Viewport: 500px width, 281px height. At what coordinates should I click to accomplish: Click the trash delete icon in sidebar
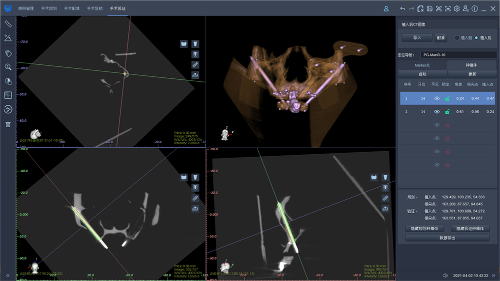click(8, 124)
